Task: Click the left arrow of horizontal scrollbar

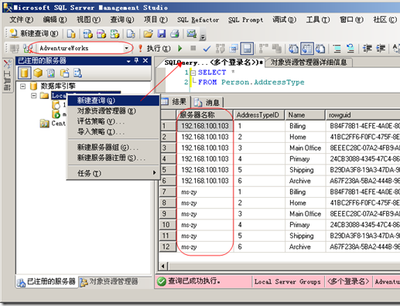Action: 163,266
